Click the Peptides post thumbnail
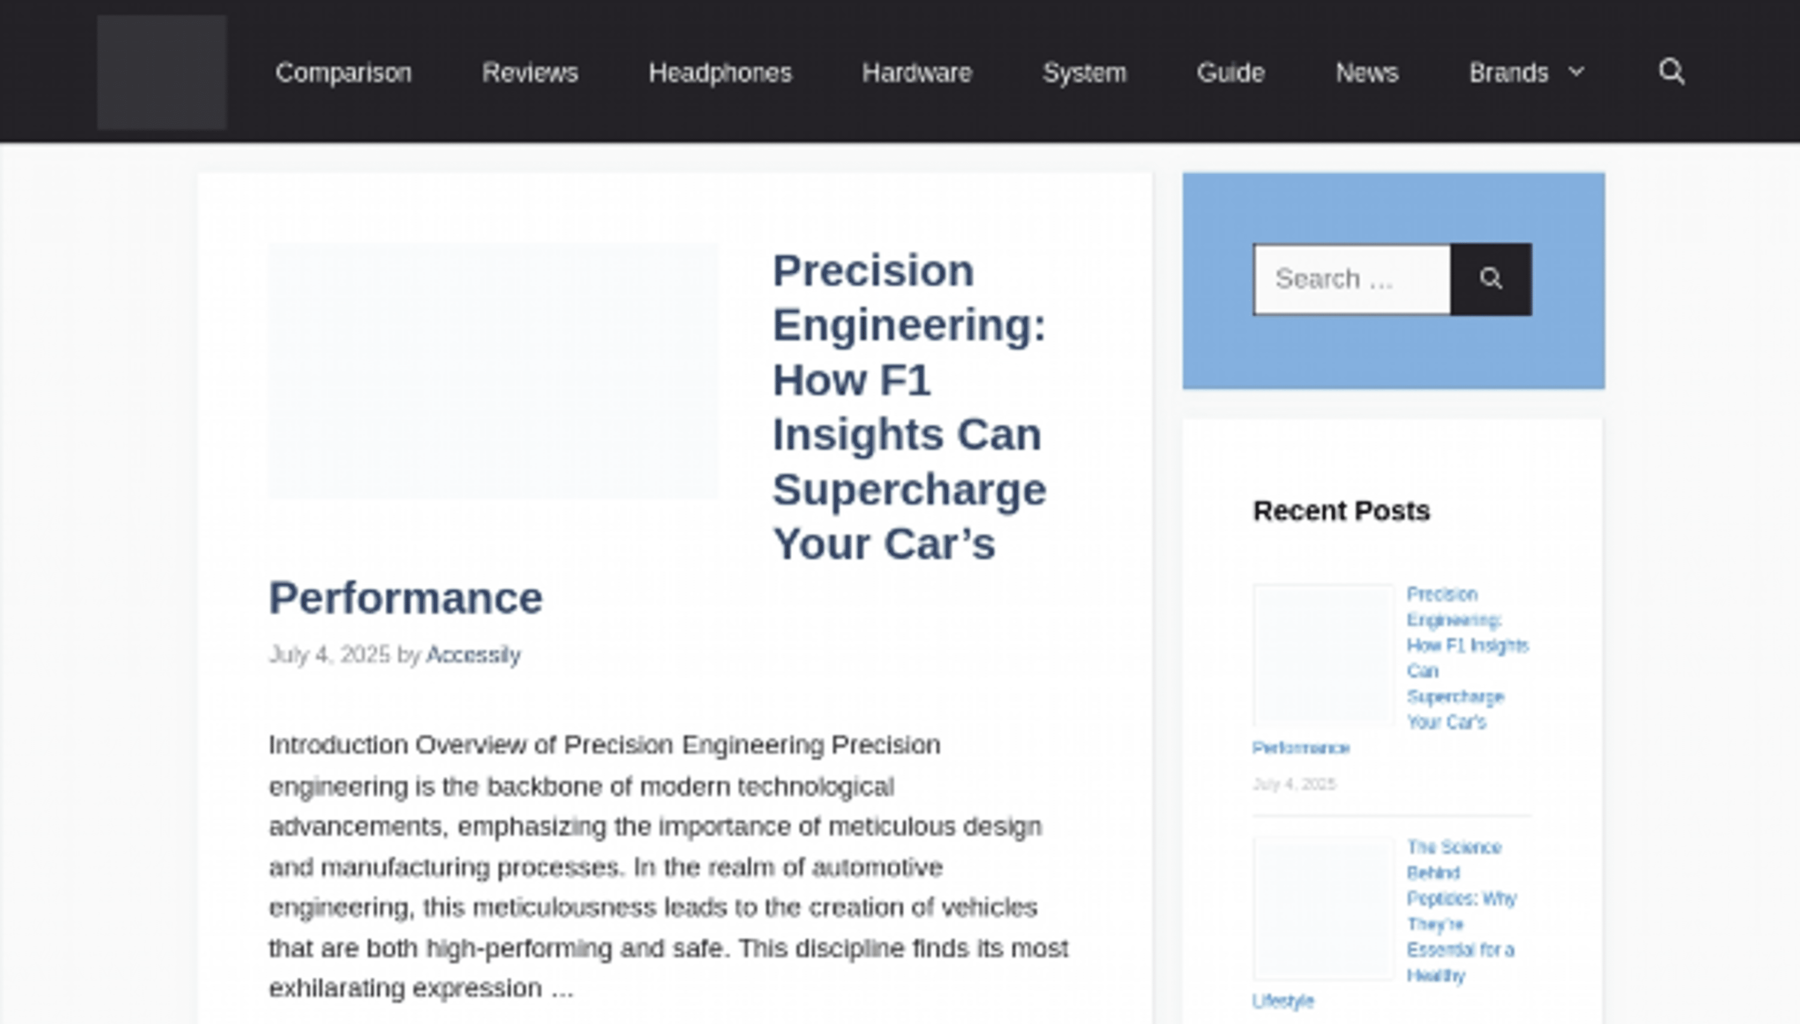This screenshot has height=1024, width=1800. coord(1323,908)
